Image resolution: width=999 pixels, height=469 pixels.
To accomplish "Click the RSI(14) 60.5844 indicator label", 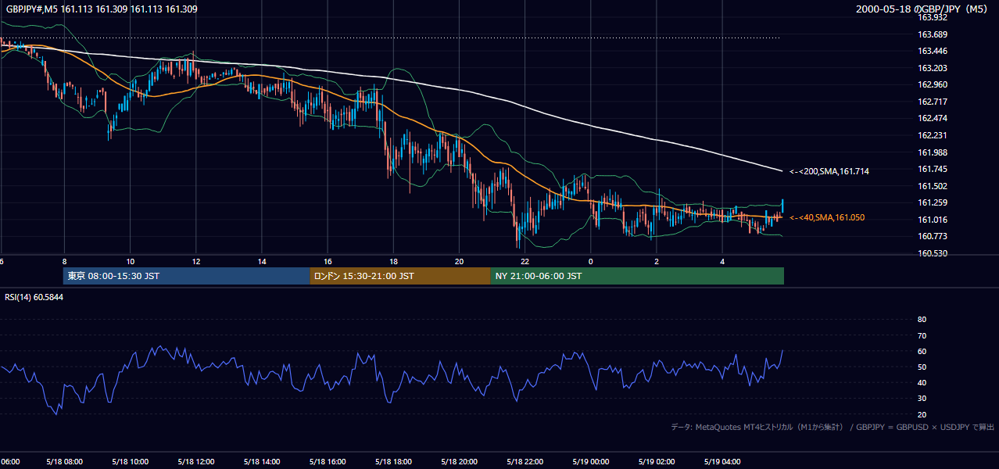I will [x=34, y=297].
